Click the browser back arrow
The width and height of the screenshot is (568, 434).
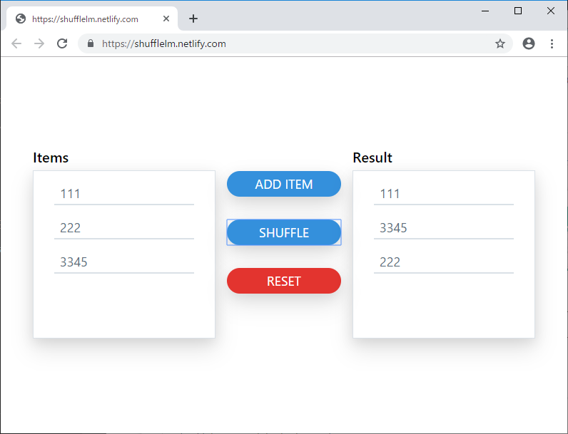point(16,43)
